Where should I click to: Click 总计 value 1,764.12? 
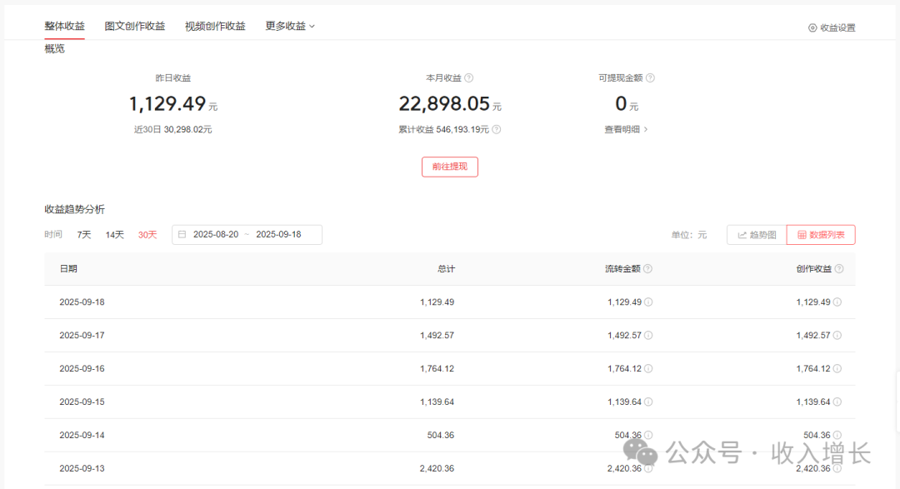437,368
